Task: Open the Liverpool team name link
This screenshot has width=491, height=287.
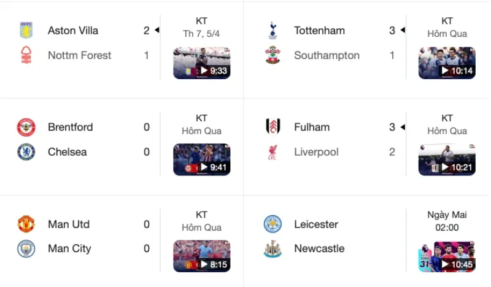Action: click(x=316, y=152)
